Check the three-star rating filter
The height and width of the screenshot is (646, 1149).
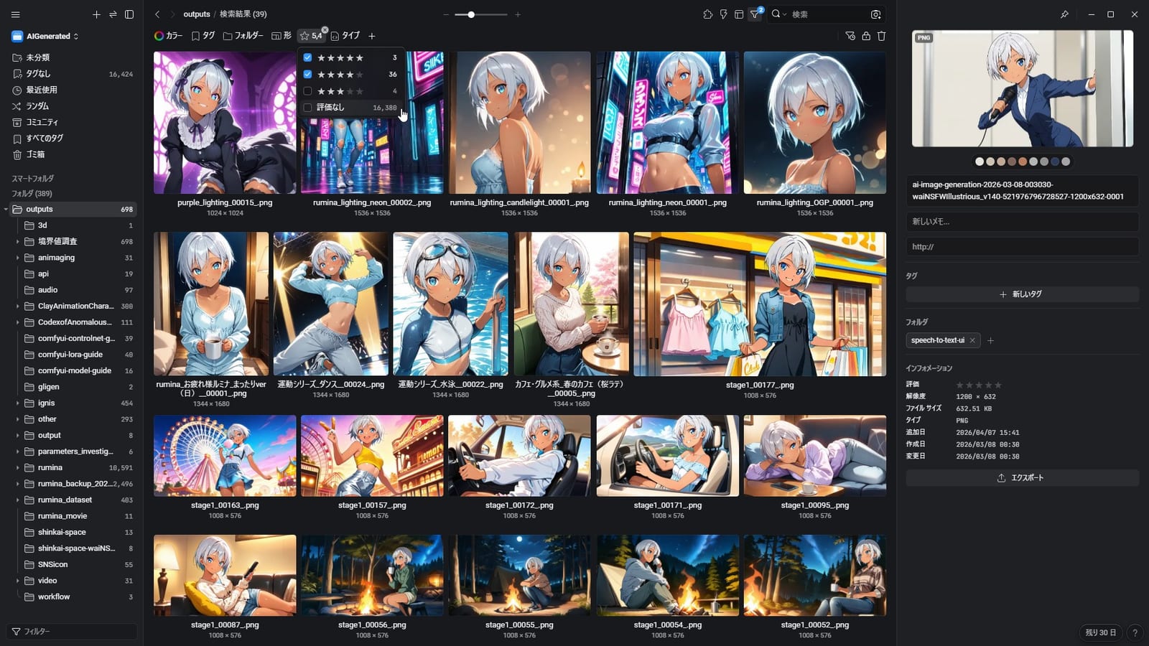(x=307, y=91)
